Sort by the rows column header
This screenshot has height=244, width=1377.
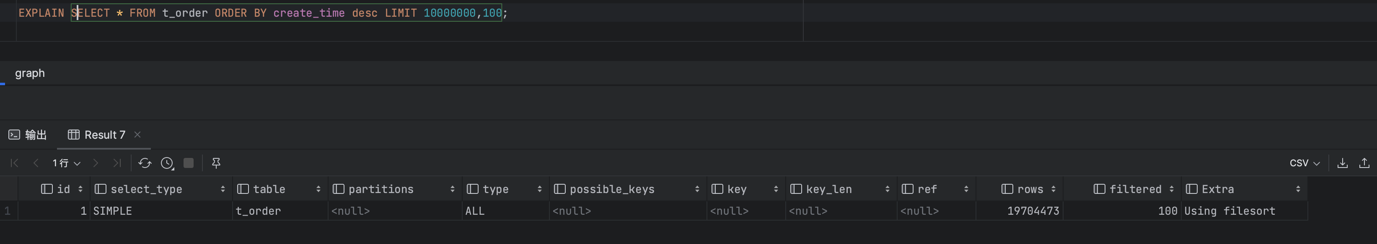tap(1030, 189)
